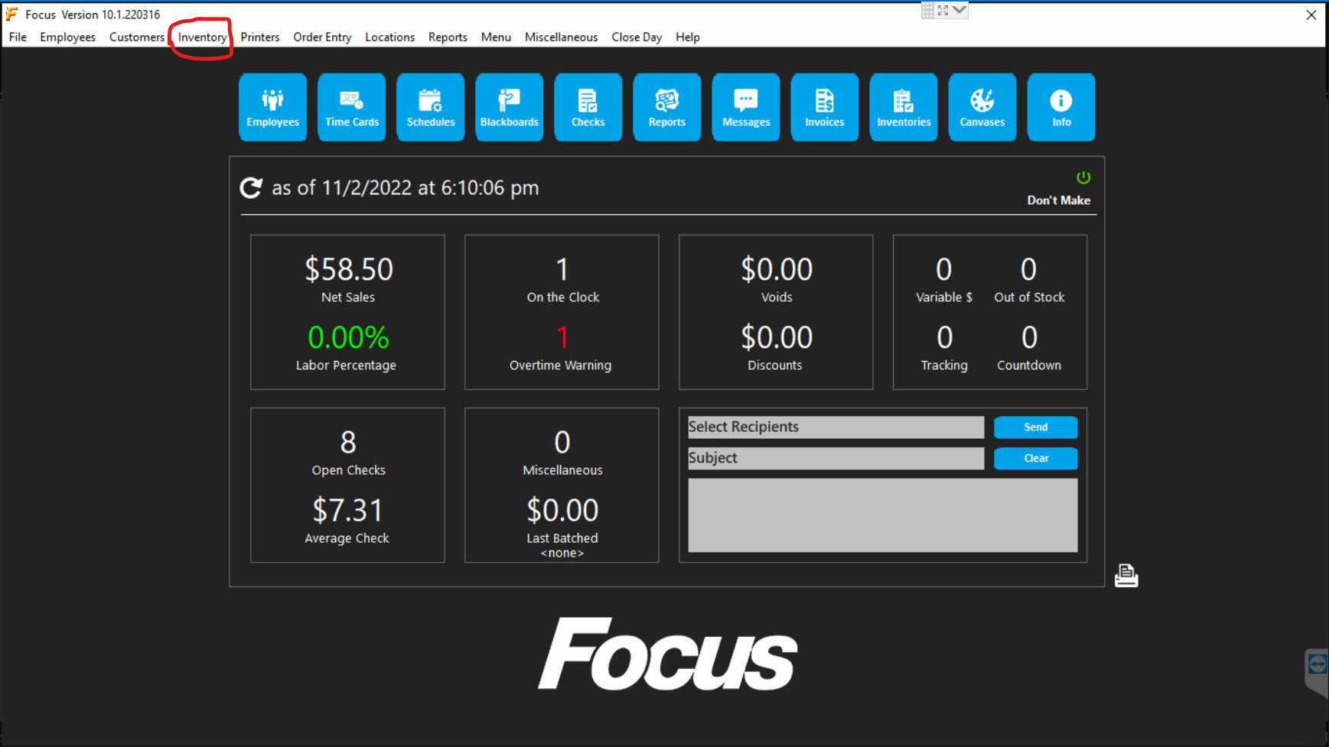Open the Employees module icon

272,107
